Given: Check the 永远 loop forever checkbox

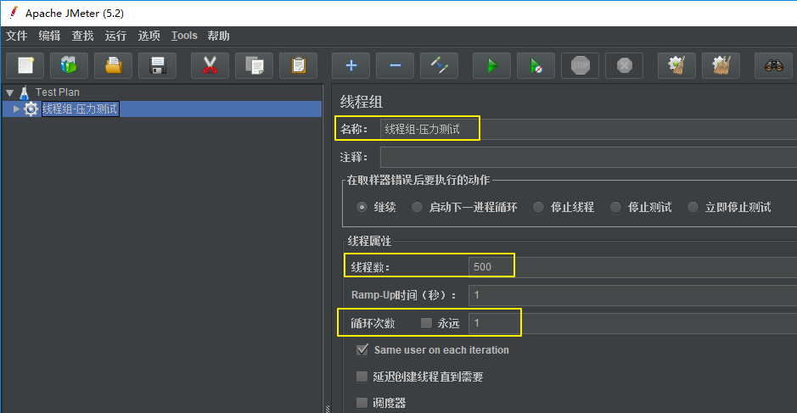Looking at the screenshot, I should coord(426,323).
